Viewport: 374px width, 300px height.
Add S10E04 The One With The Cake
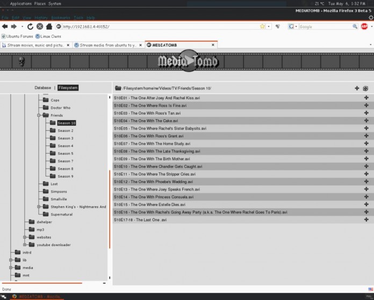(x=366, y=121)
